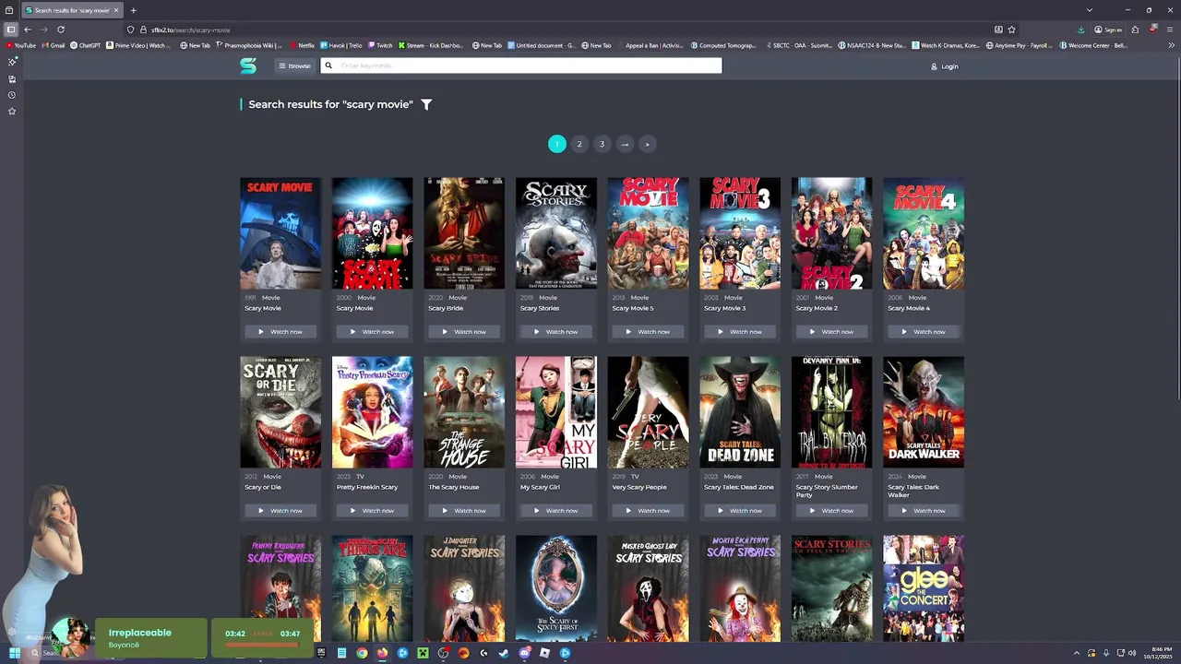Open Firefox taskbar icon
This screenshot has width=1181, height=664.
[x=382, y=653]
